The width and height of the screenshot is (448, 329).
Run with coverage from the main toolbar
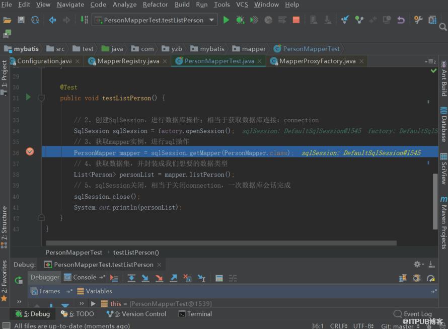pos(254,20)
